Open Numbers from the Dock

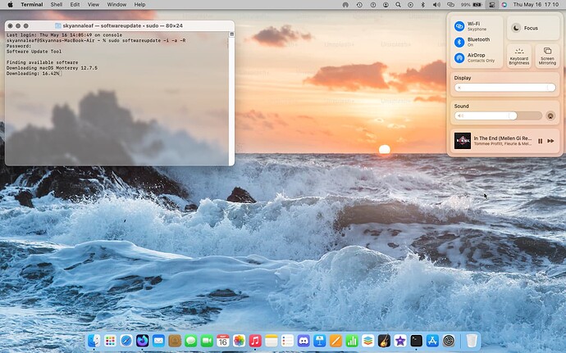click(352, 341)
